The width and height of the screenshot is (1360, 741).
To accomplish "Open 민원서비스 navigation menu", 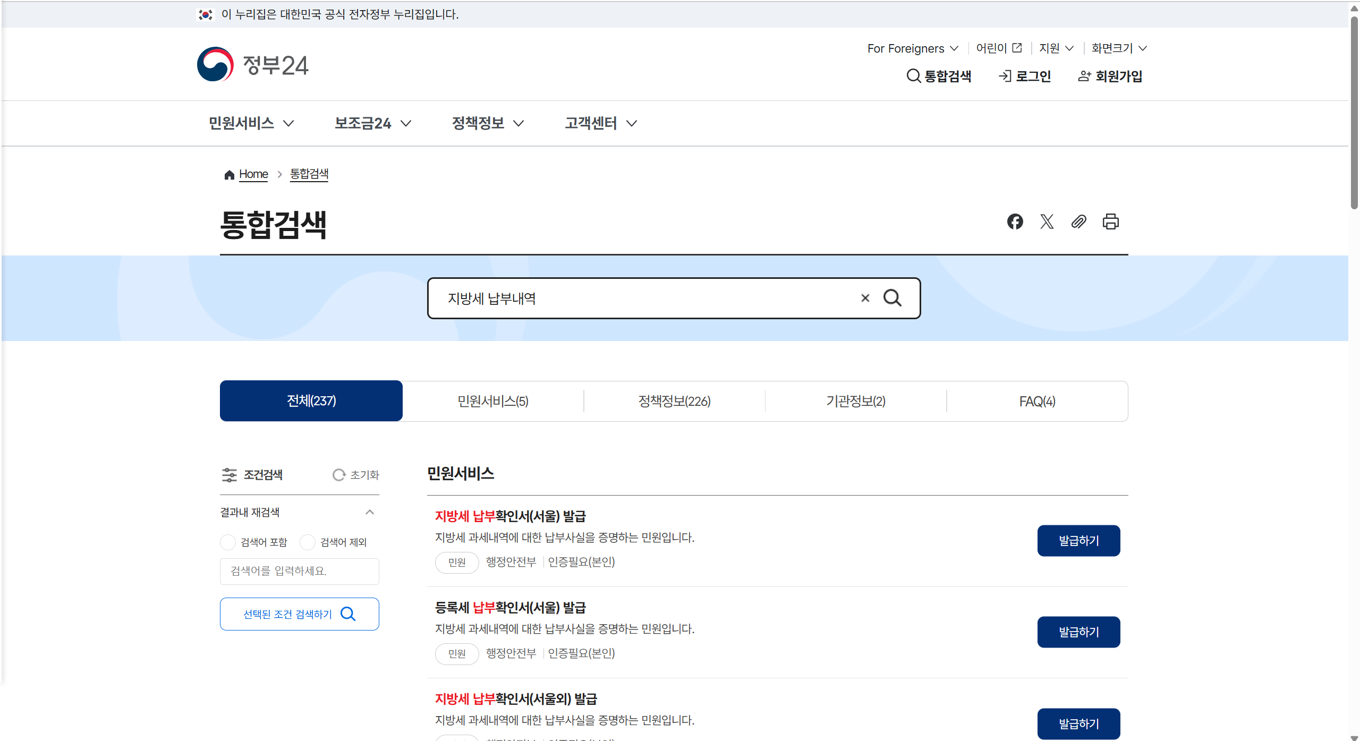I will (x=251, y=123).
